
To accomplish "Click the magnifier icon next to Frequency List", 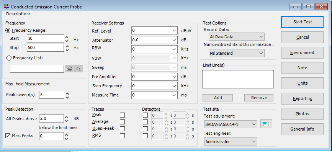I will tap(79, 69).
